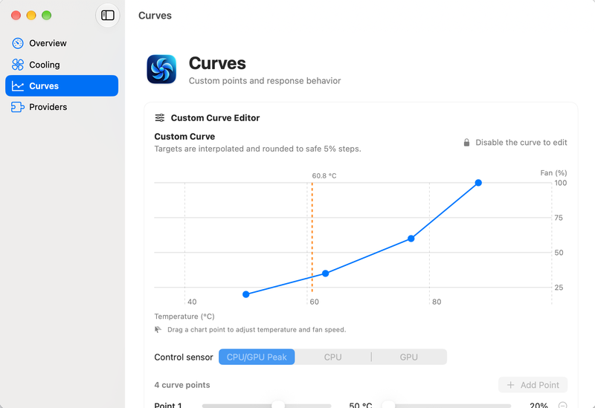Click the Point 1 temperature slider knob
Viewport: 595px width, 408px height.
[278, 404]
